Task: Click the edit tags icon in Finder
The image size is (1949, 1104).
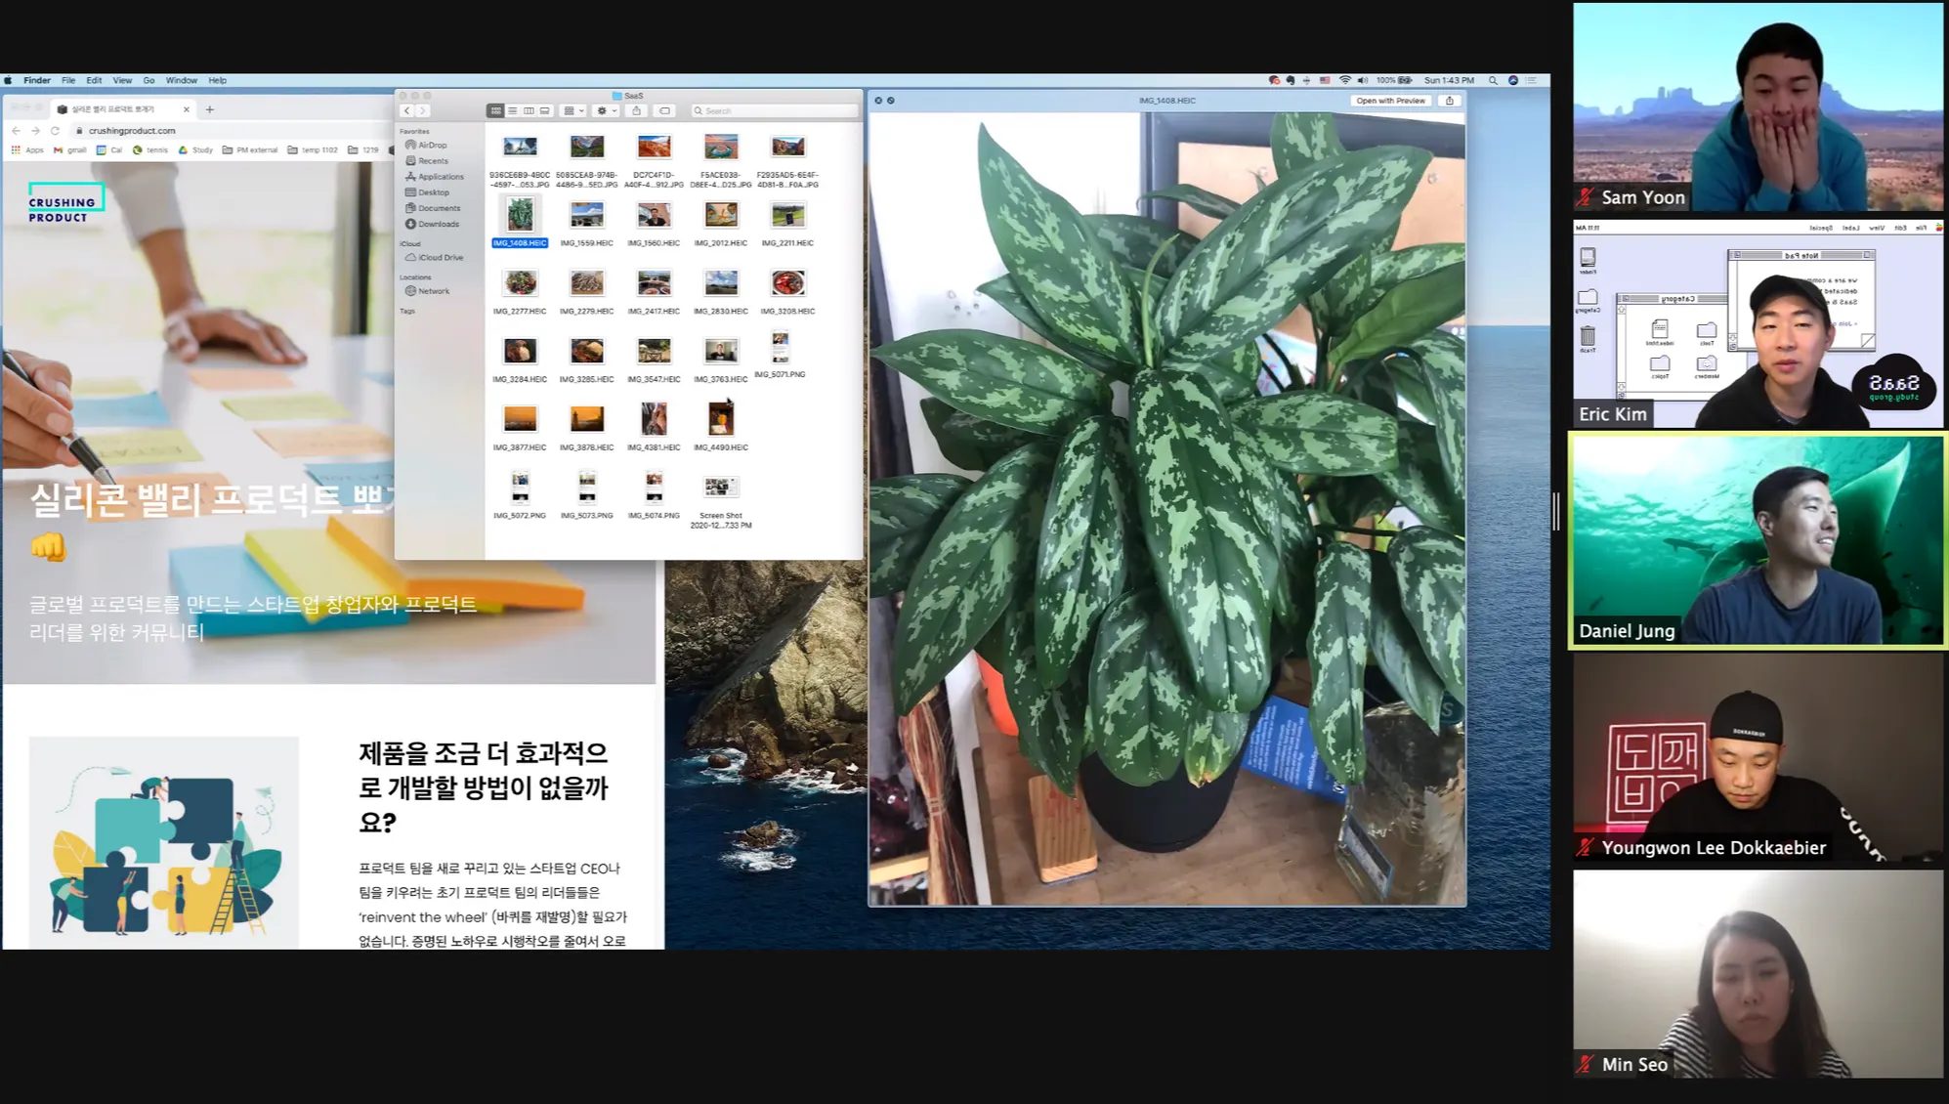Action: [x=664, y=110]
